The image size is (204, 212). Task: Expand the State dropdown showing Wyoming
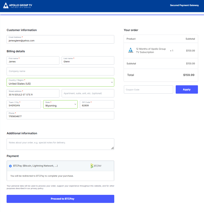60,104
